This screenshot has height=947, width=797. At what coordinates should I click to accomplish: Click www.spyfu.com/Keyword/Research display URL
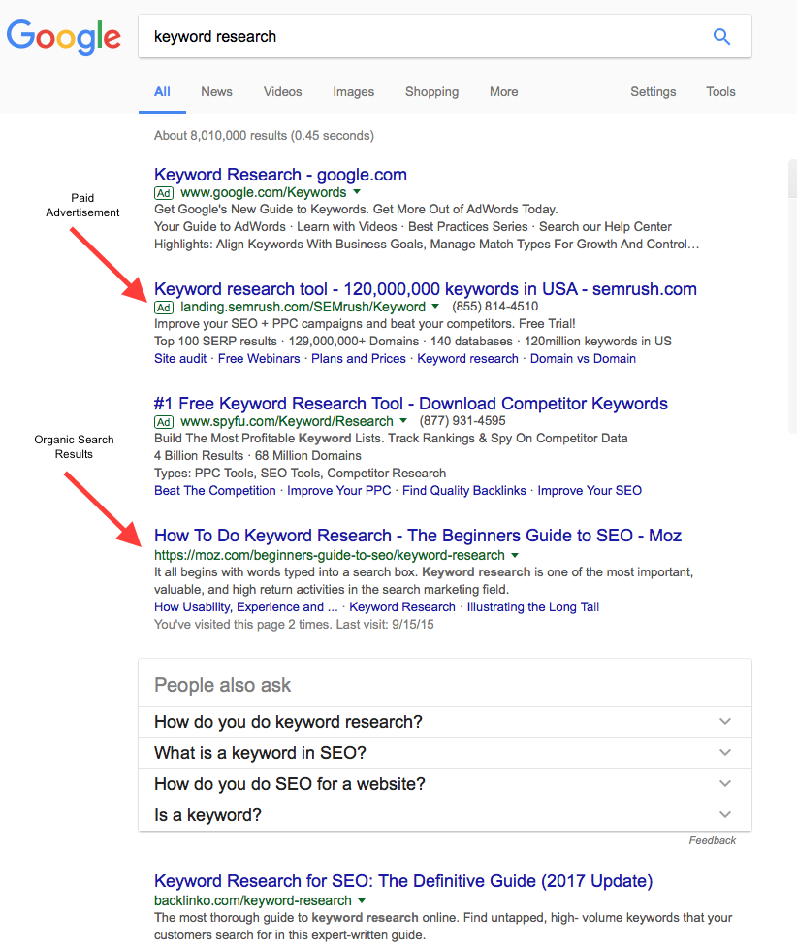tap(287, 420)
